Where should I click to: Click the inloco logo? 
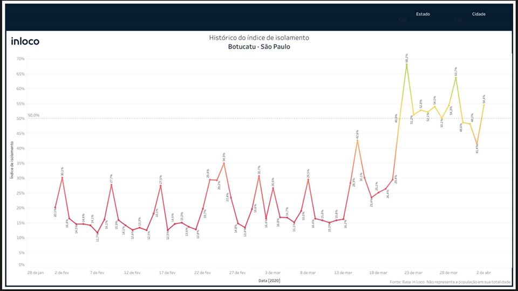(25, 41)
